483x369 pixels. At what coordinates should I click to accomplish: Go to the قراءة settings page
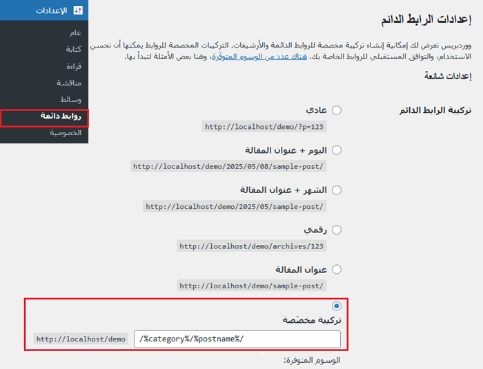74,66
